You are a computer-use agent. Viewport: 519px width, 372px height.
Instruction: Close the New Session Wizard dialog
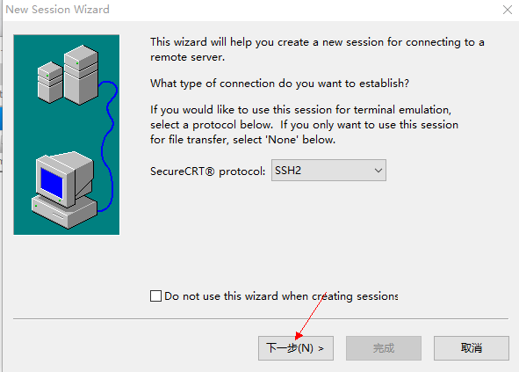pos(507,10)
